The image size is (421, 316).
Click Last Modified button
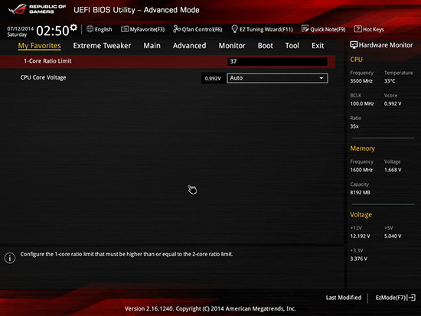click(344, 298)
